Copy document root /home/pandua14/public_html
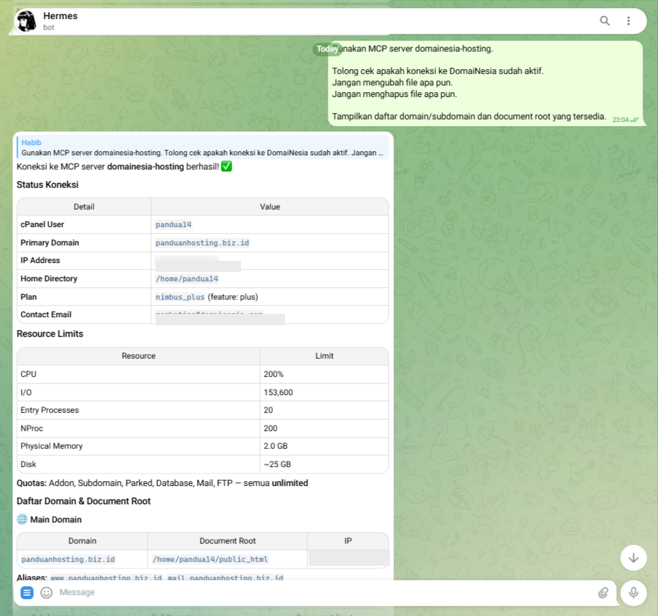The width and height of the screenshot is (658, 616). click(211, 559)
